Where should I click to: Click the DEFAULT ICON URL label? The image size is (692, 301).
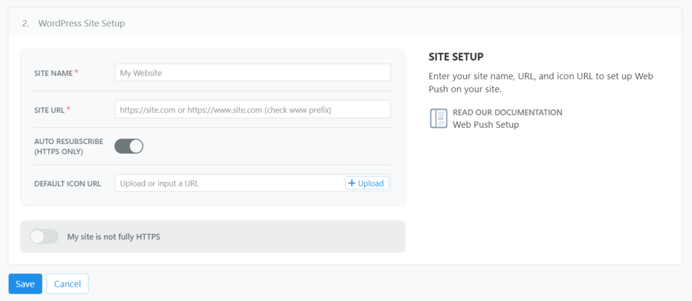[68, 183]
